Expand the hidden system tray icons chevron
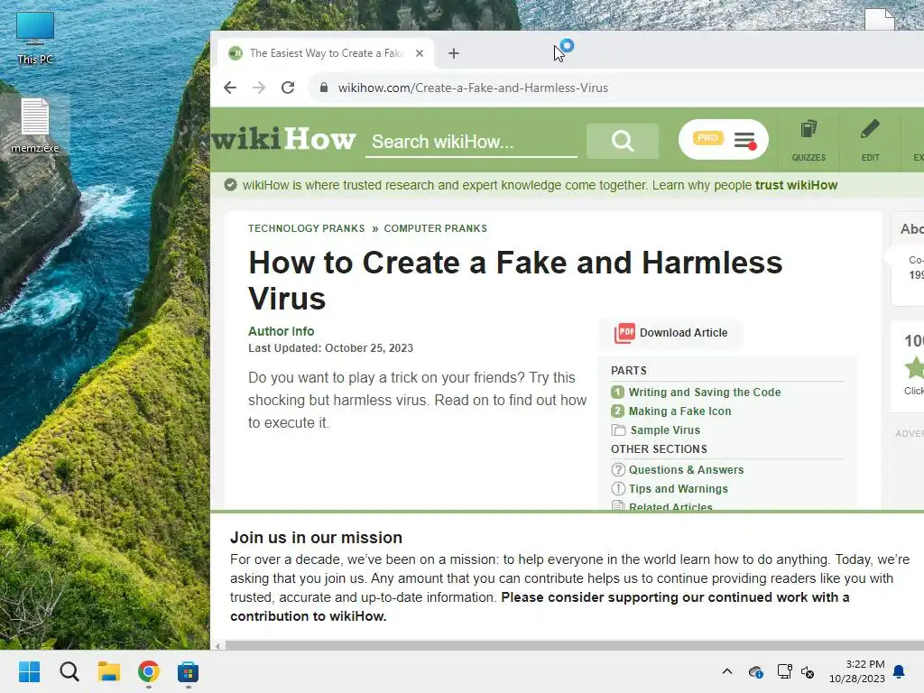The image size is (924, 693). pyautogui.click(x=727, y=671)
